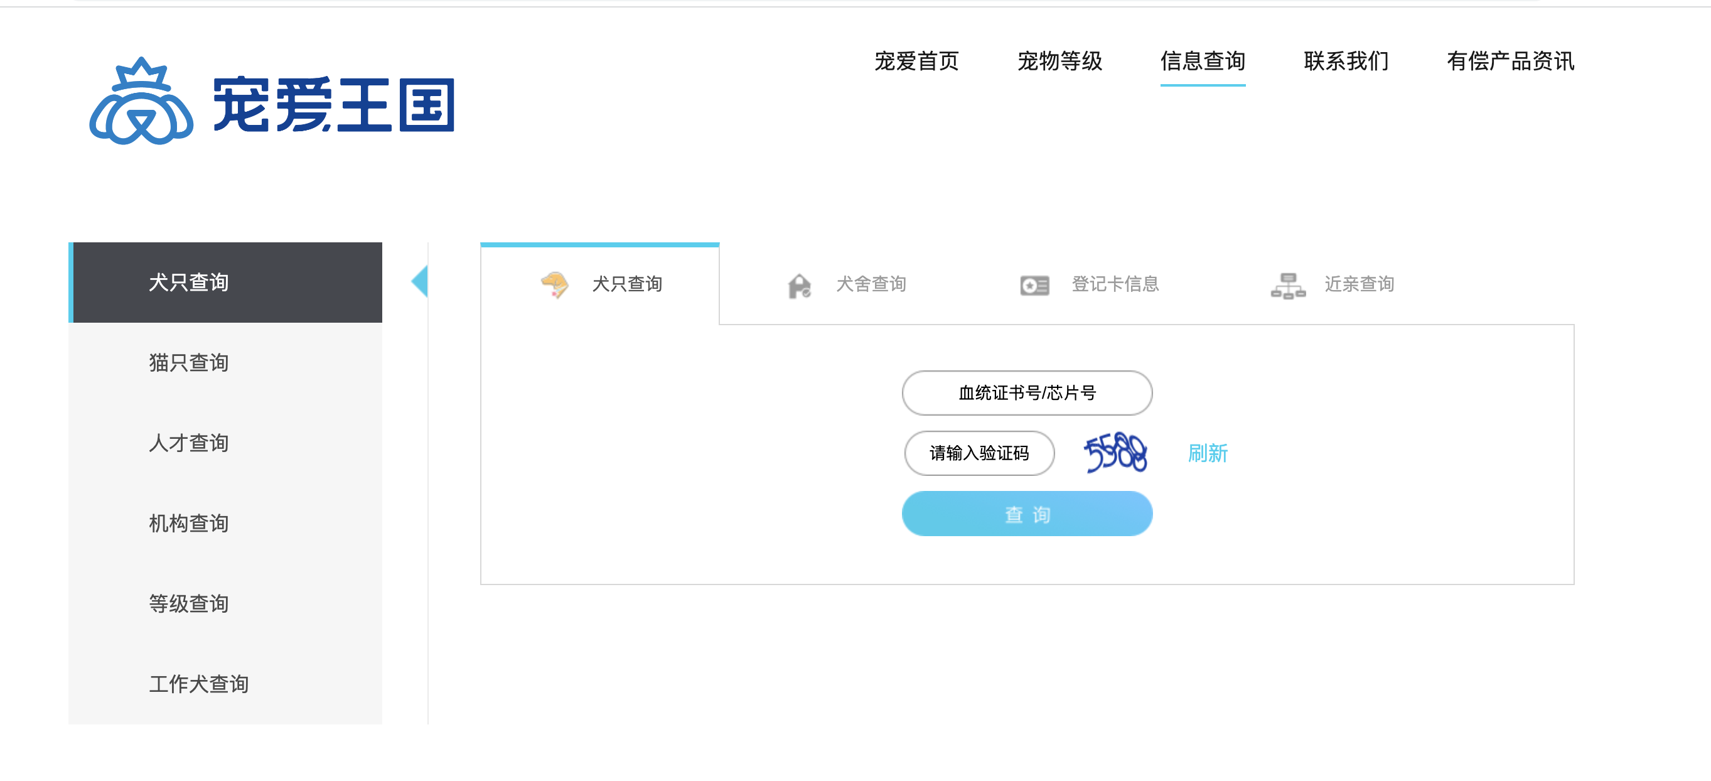Click the 查询 search button
The image size is (1711, 781).
[x=1027, y=514]
